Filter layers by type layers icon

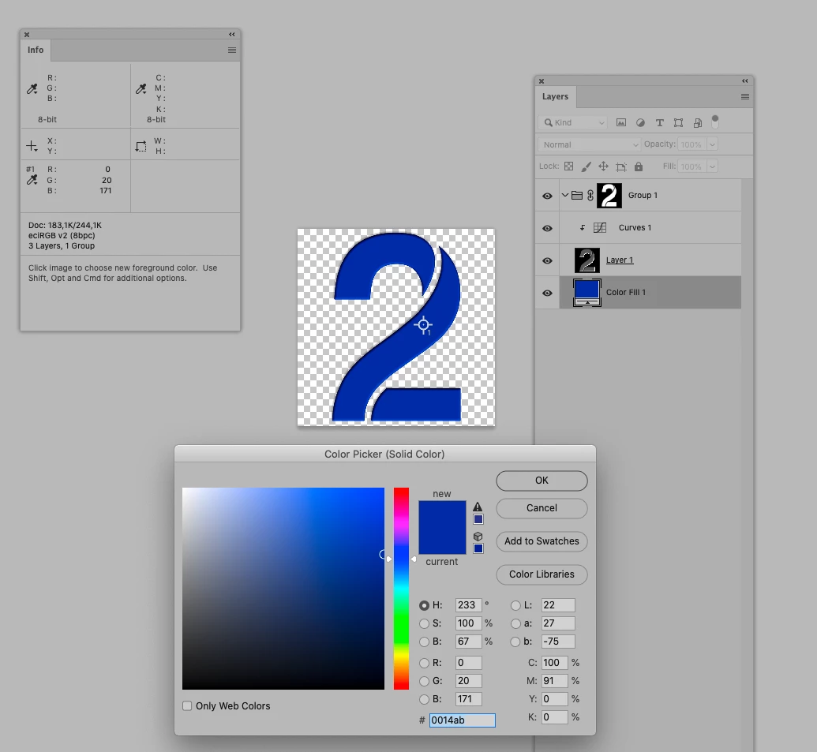[660, 122]
